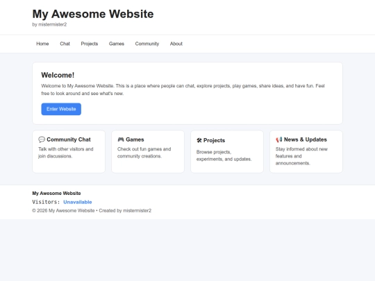Click the Enter Website button
The height and width of the screenshot is (281, 375).
(x=61, y=109)
